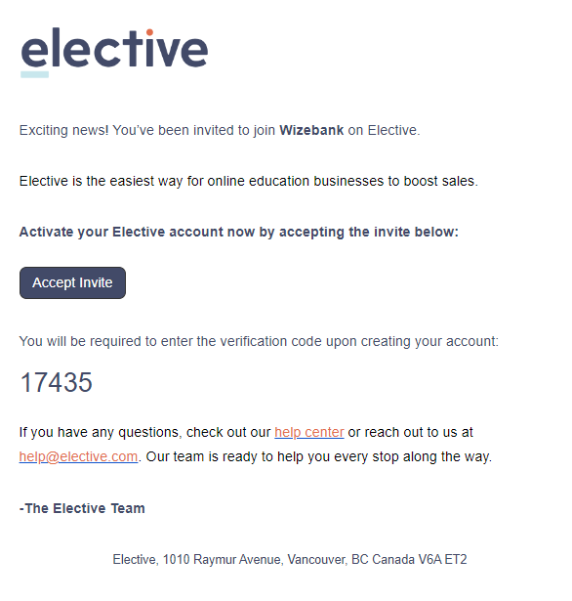Image resolution: width=572 pixels, height=601 pixels.
Task: Click the "-The Elective Team" signature
Action: [x=82, y=508]
